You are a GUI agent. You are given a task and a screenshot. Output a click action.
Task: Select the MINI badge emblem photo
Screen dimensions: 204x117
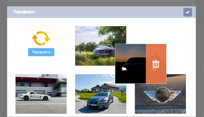[160, 99]
